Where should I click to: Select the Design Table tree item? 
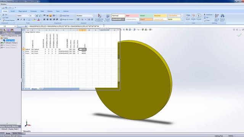pyautogui.click(x=10, y=40)
